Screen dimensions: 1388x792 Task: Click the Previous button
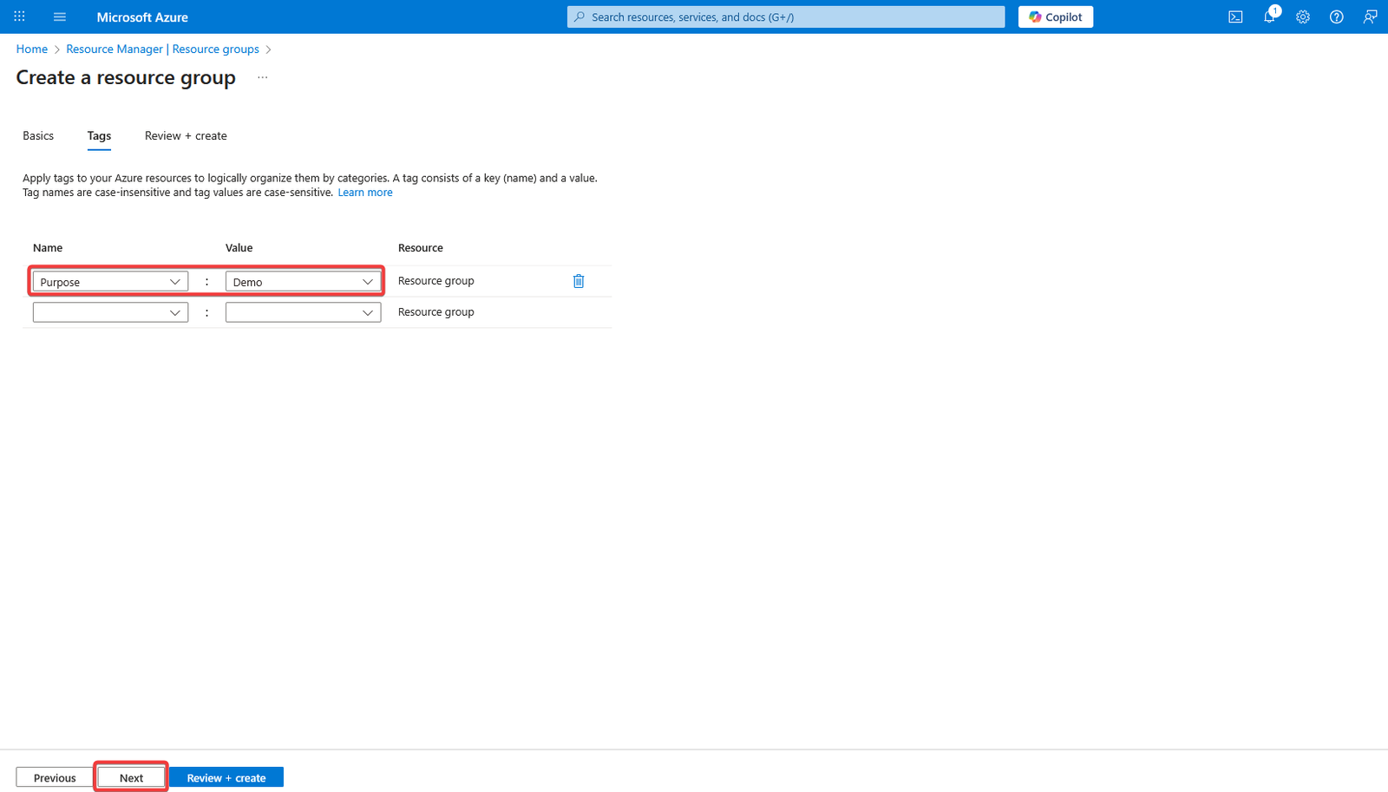(55, 777)
